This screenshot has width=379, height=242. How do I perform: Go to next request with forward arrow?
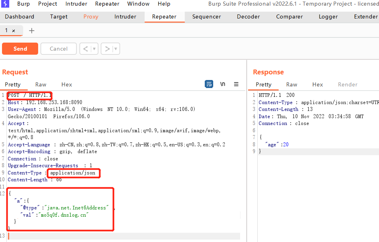(x=107, y=49)
